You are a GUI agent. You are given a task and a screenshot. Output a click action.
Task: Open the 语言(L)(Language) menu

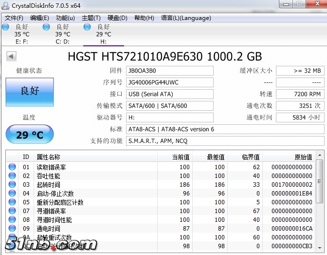pyautogui.click(x=186, y=18)
